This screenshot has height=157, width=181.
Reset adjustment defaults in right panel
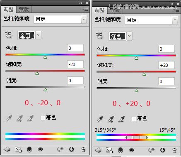pyautogui.click(x=163, y=150)
